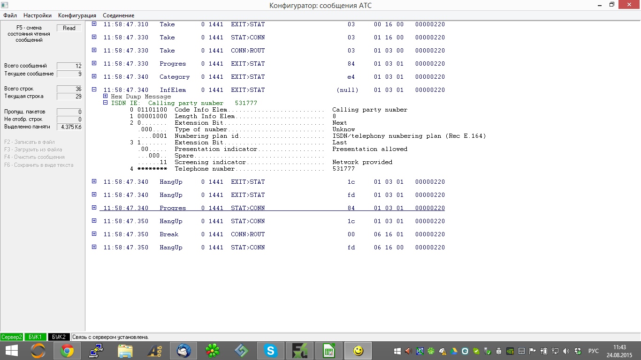Open the PuTTY taskbar icon
This screenshot has height=360, width=641.
[x=96, y=350]
